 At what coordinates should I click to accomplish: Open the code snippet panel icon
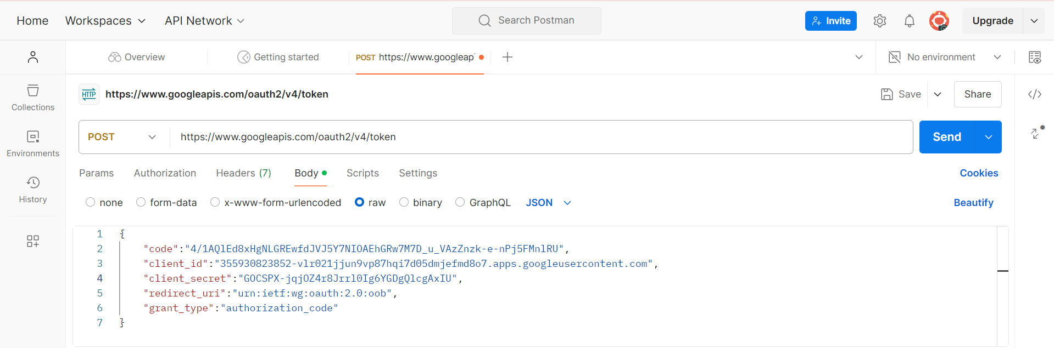1035,94
